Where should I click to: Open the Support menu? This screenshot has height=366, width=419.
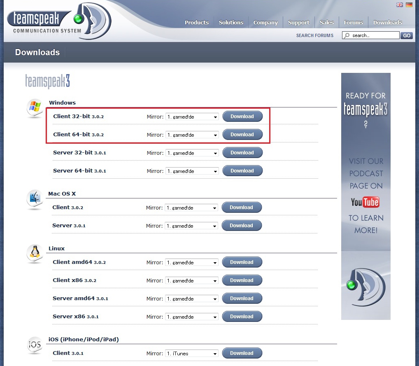point(299,23)
